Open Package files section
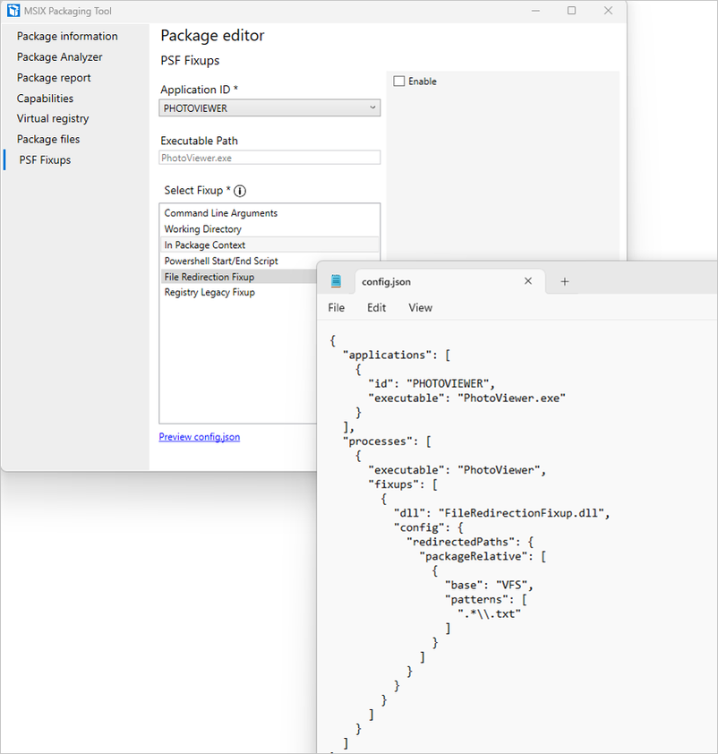 click(x=48, y=139)
